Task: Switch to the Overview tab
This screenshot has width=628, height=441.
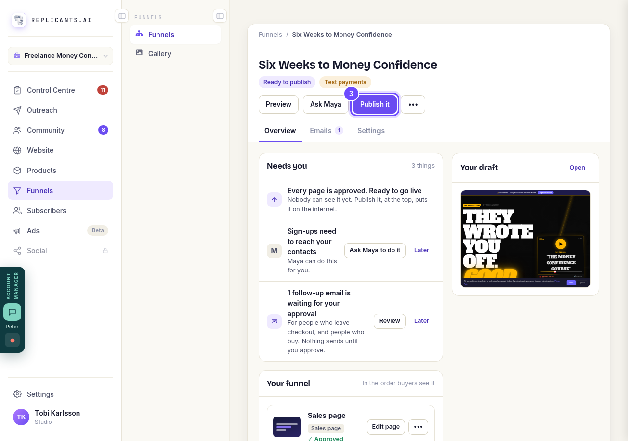Action: 280,131
